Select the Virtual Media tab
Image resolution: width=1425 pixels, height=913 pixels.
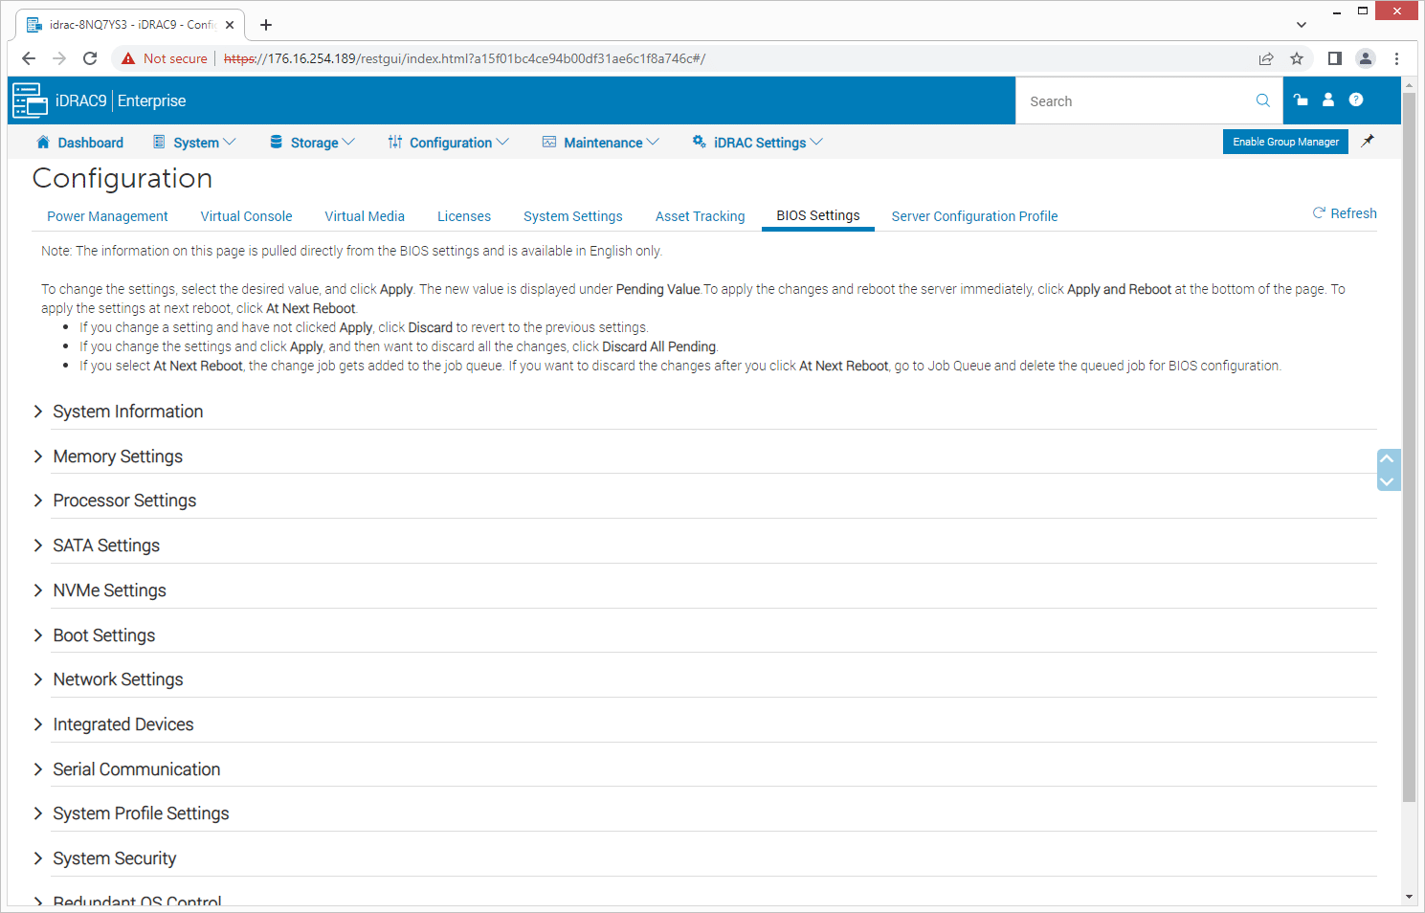click(365, 216)
